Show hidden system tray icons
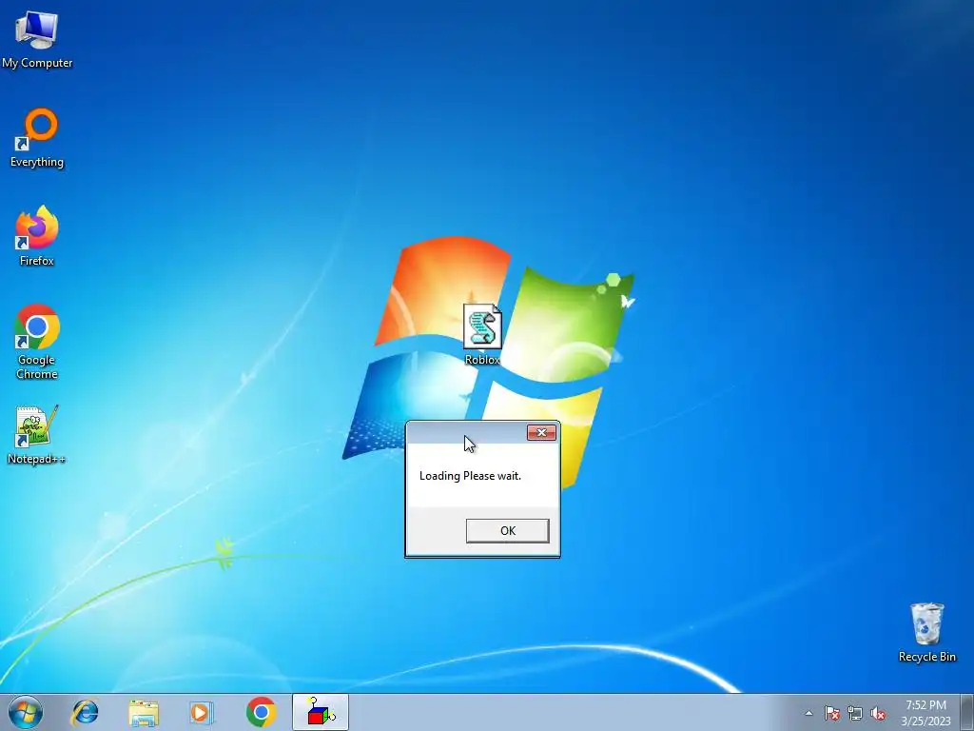This screenshot has width=974, height=731. tap(808, 713)
